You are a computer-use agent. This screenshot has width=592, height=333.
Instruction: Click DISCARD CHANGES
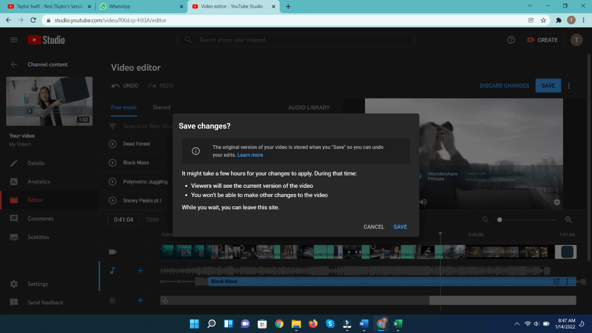click(x=504, y=86)
